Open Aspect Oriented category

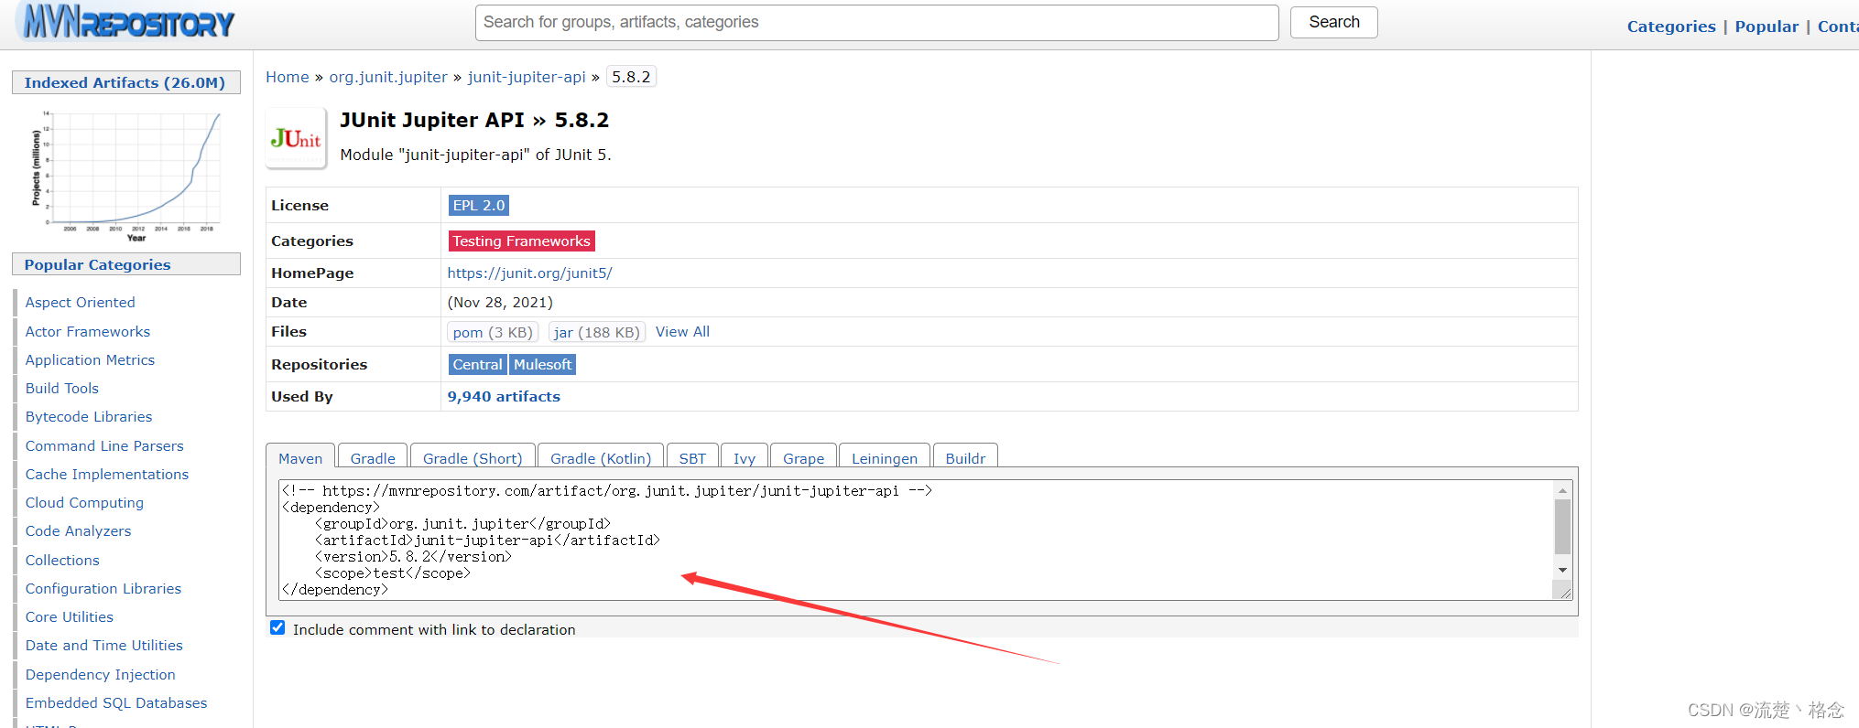[x=80, y=302]
